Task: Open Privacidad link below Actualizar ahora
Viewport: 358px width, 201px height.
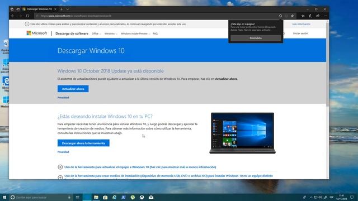Action: (x=63, y=98)
